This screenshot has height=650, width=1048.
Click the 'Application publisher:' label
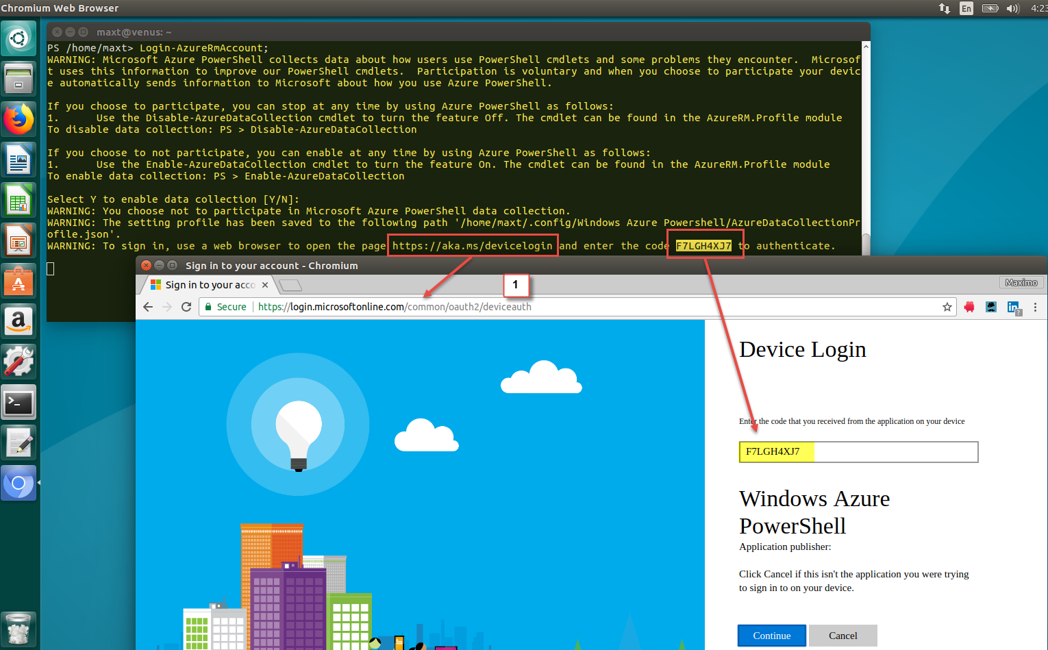click(785, 547)
